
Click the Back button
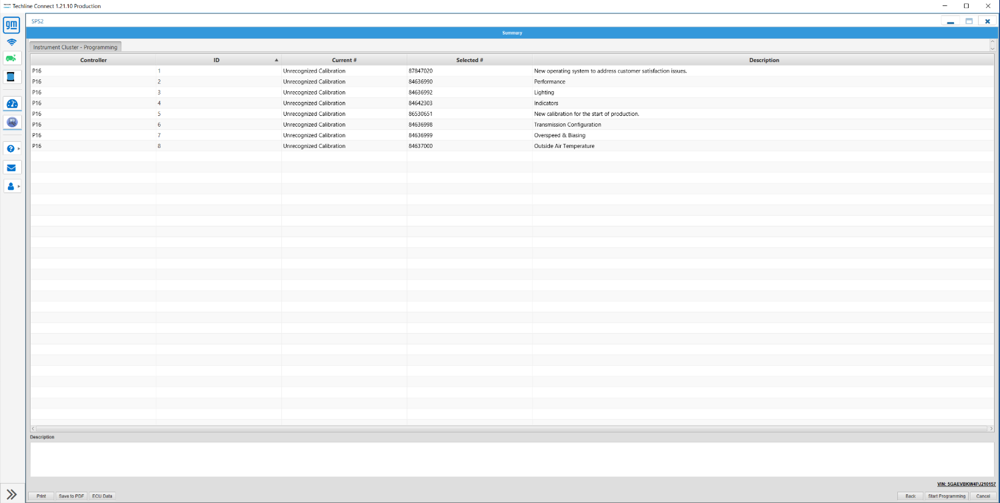[910, 496]
